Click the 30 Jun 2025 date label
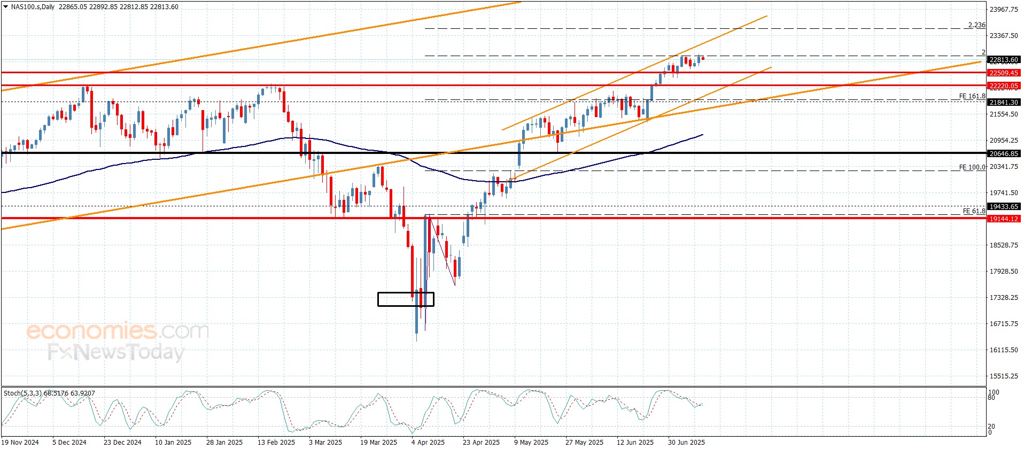 (x=686, y=442)
